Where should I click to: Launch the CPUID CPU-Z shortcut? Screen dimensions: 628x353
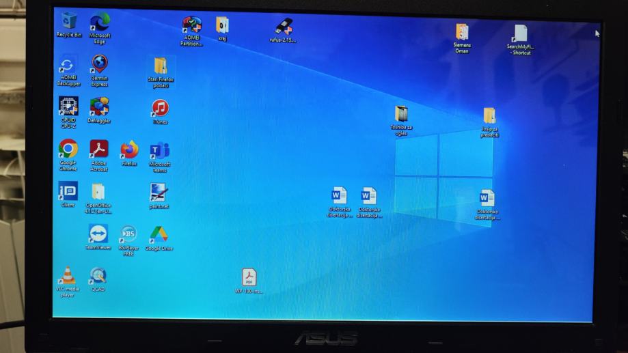point(68,113)
